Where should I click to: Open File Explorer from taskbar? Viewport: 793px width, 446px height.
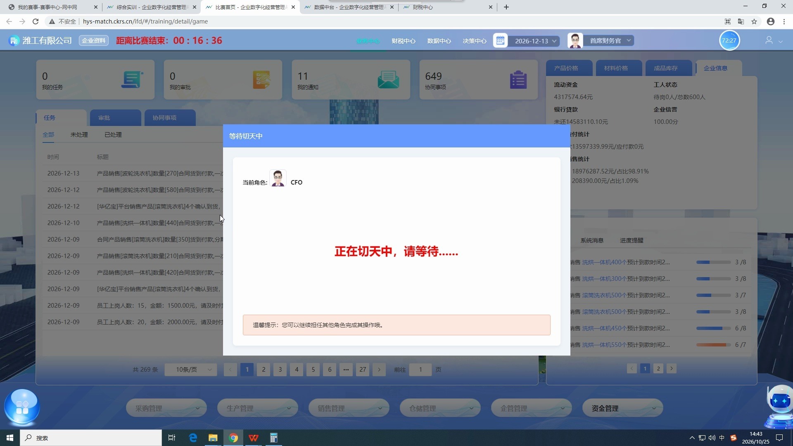[213, 438]
